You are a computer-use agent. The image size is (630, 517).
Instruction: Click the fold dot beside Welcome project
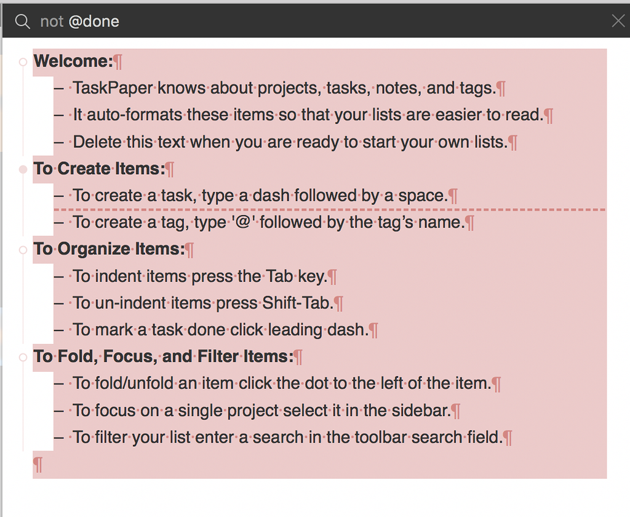(22, 62)
